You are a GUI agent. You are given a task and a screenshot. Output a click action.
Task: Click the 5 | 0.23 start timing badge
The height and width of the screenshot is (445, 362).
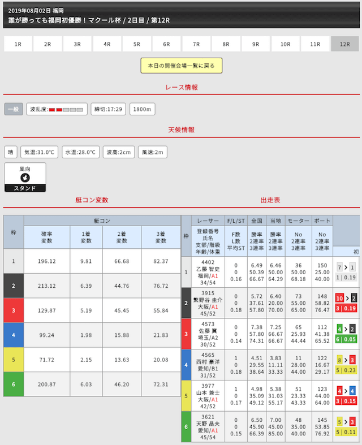click(x=346, y=370)
